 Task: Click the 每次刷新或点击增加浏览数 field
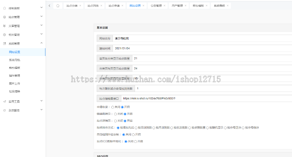pyautogui.click(x=213, y=88)
